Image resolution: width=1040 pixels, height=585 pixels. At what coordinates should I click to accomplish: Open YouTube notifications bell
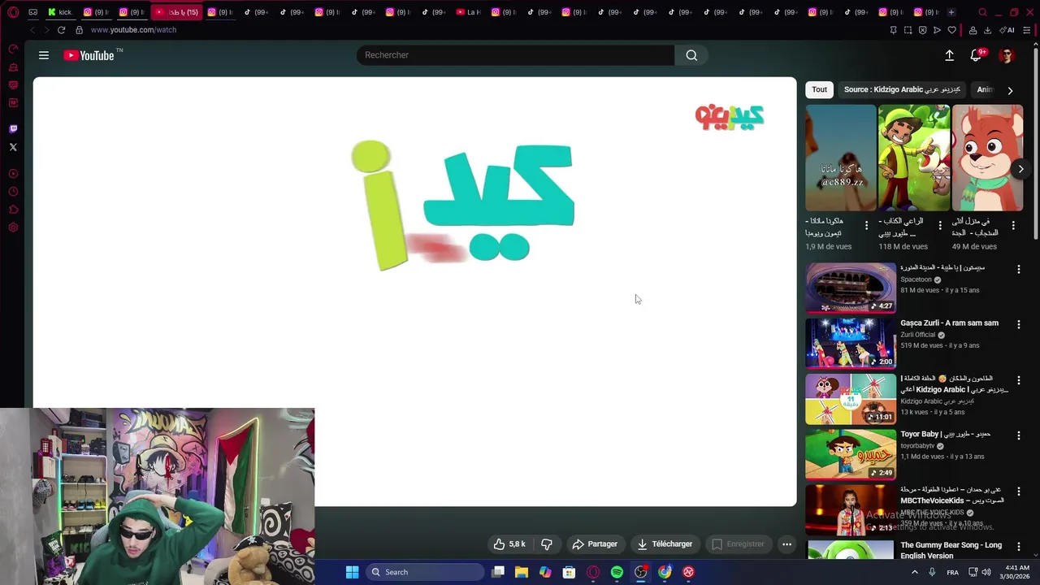click(976, 55)
